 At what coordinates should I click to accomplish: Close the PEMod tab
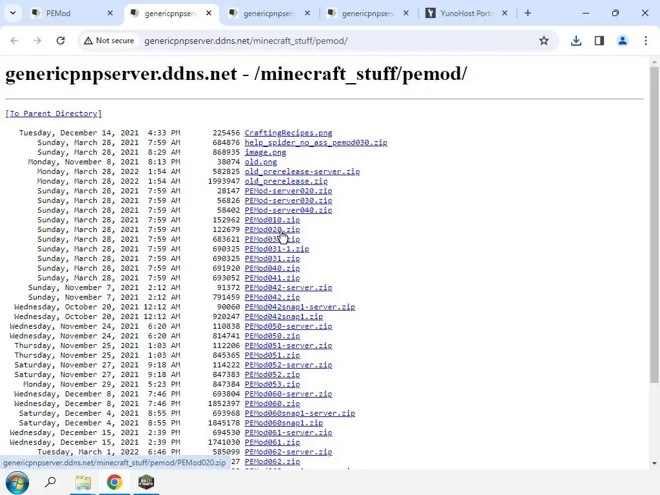pos(110,13)
